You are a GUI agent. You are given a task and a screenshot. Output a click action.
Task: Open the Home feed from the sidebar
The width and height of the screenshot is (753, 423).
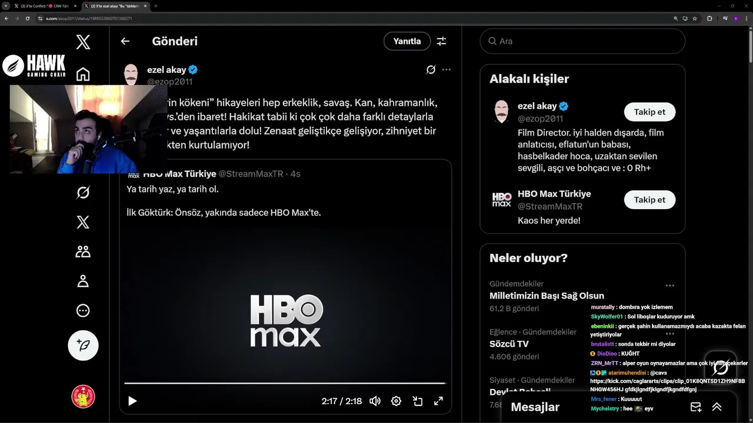(x=83, y=74)
